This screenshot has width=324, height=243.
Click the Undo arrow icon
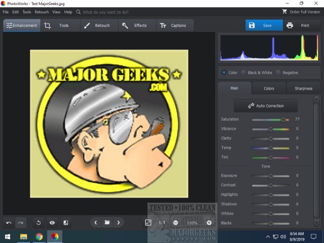pos(9,223)
